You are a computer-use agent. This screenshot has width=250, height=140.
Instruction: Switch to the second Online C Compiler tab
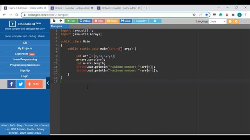[72, 8]
